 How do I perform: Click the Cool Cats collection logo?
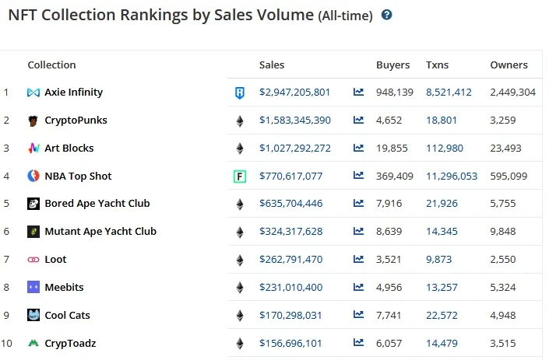tap(33, 315)
